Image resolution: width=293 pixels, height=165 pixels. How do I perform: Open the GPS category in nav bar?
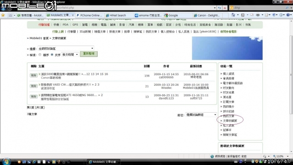coord(75,25)
